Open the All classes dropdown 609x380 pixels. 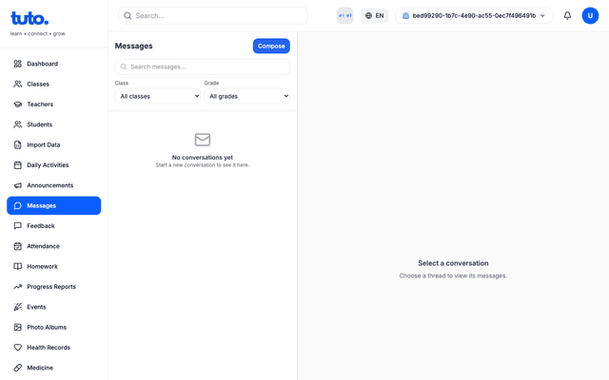click(x=158, y=96)
